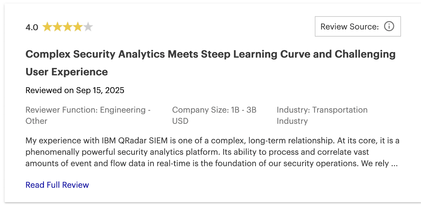
Task: Click the Industry: Transportation Industry label
Action: pos(322,115)
